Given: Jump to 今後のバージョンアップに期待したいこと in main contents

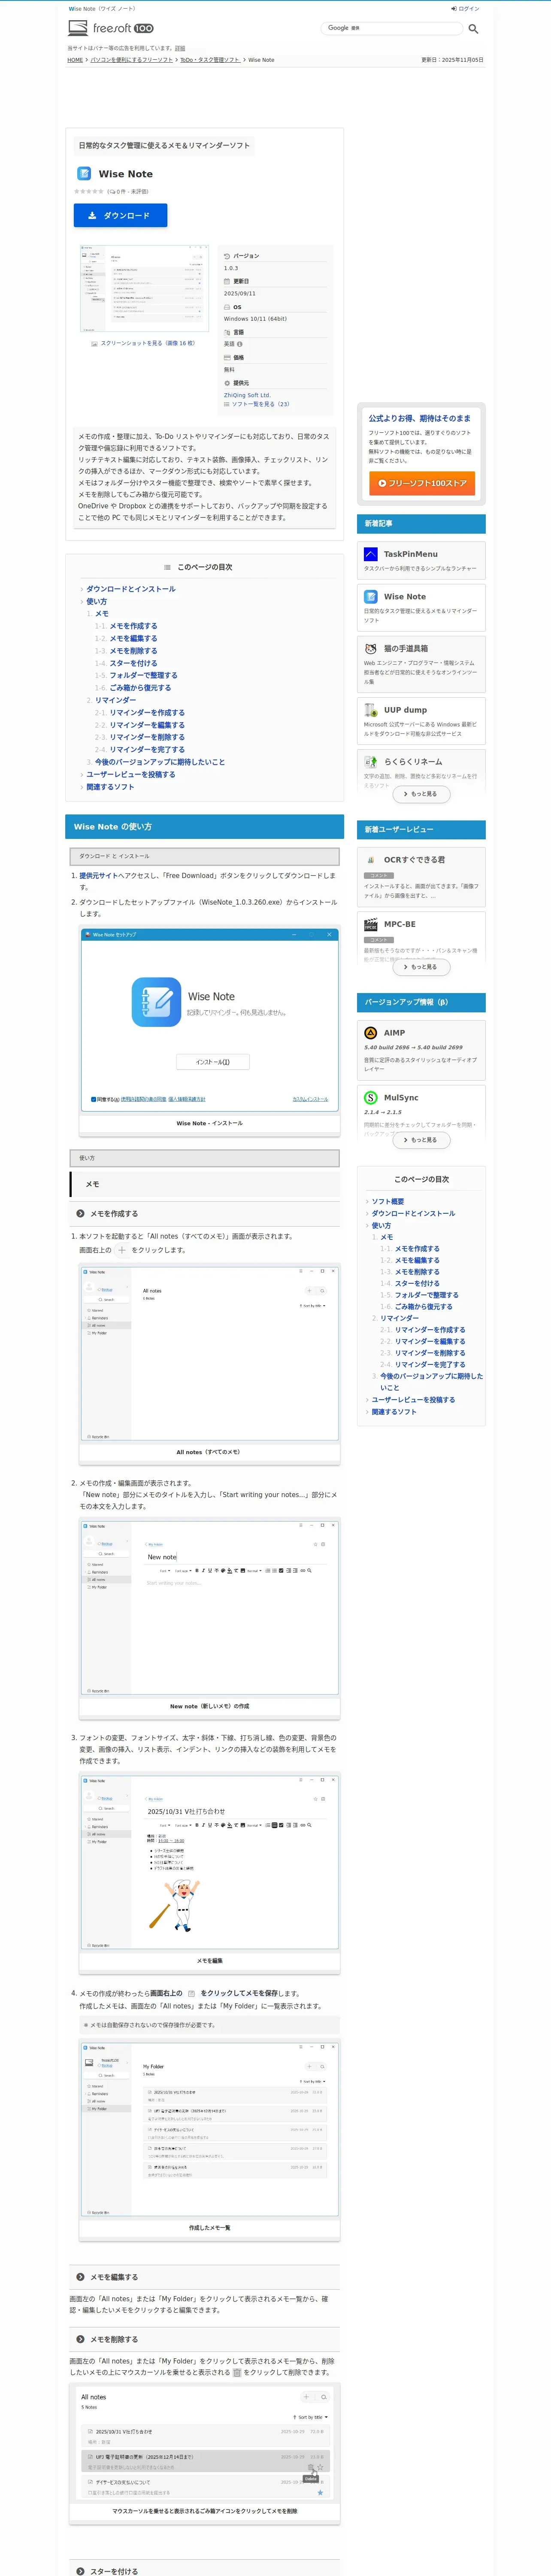Looking at the screenshot, I should (160, 762).
